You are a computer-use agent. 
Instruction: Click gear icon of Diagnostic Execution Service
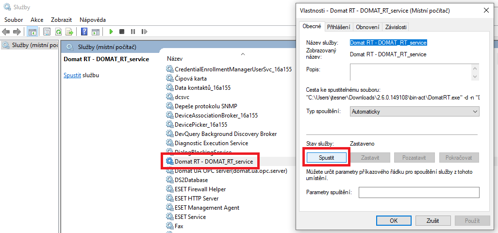[170, 143]
